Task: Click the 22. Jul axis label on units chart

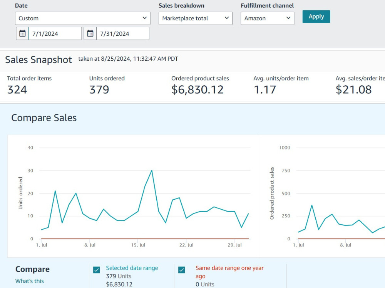Action: (x=186, y=245)
